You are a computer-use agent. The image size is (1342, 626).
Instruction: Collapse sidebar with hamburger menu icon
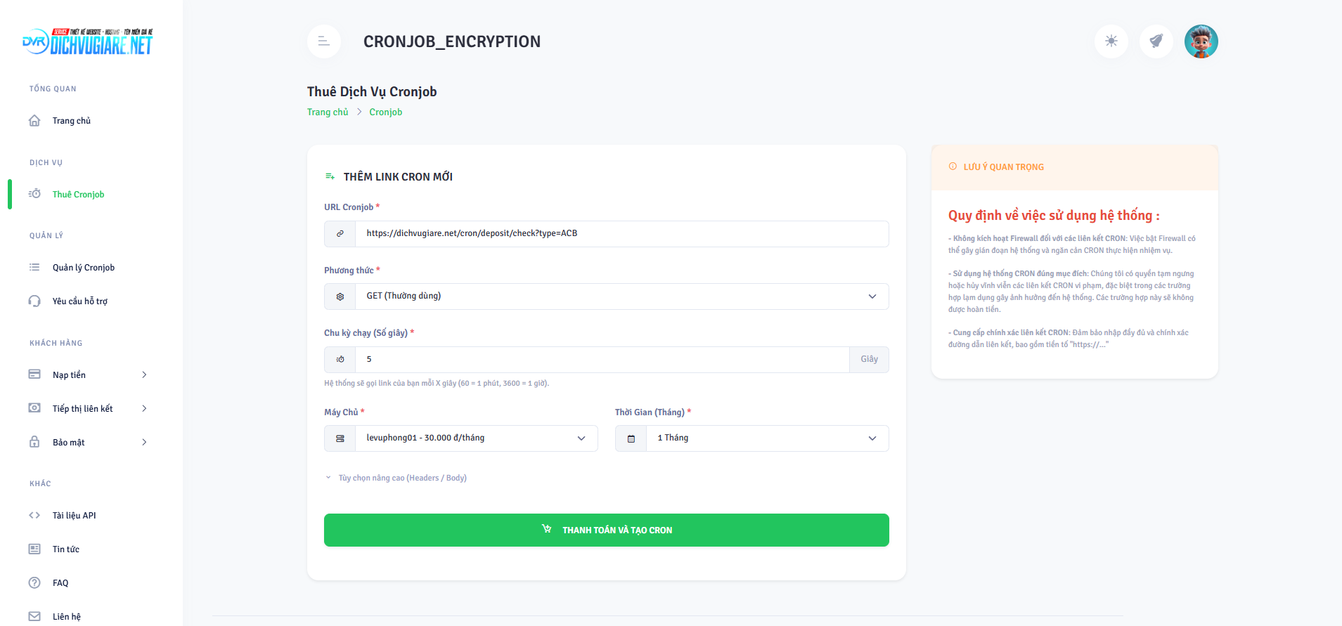click(324, 41)
